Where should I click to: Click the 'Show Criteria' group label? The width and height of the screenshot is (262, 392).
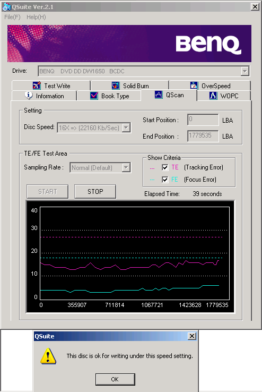[164, 158]
